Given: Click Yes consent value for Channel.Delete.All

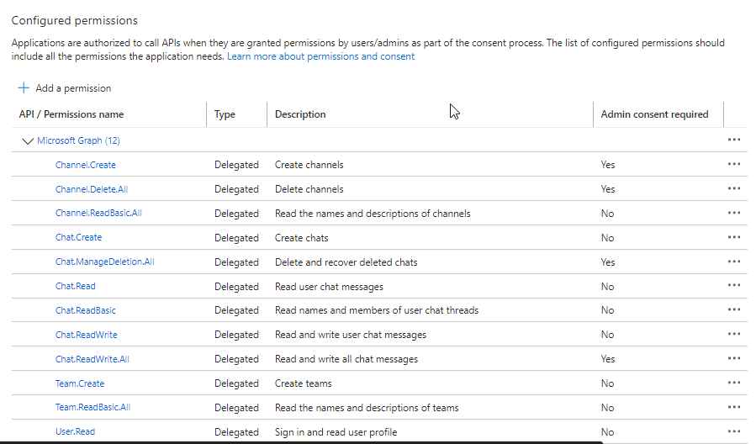Looking at the screenshot, I should pos(608,189).
